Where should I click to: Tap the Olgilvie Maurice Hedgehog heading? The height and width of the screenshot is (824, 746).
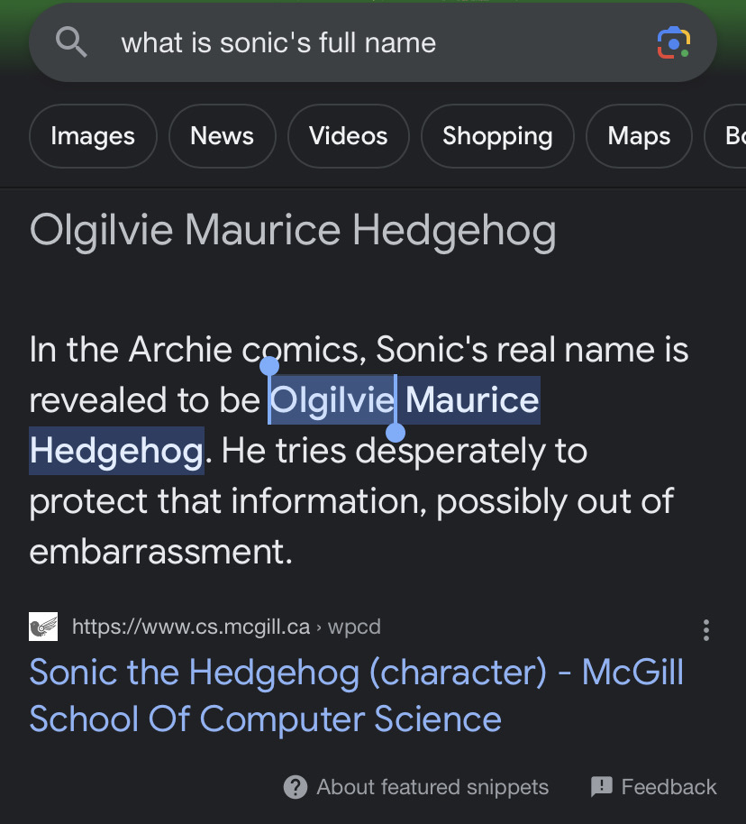293,231
